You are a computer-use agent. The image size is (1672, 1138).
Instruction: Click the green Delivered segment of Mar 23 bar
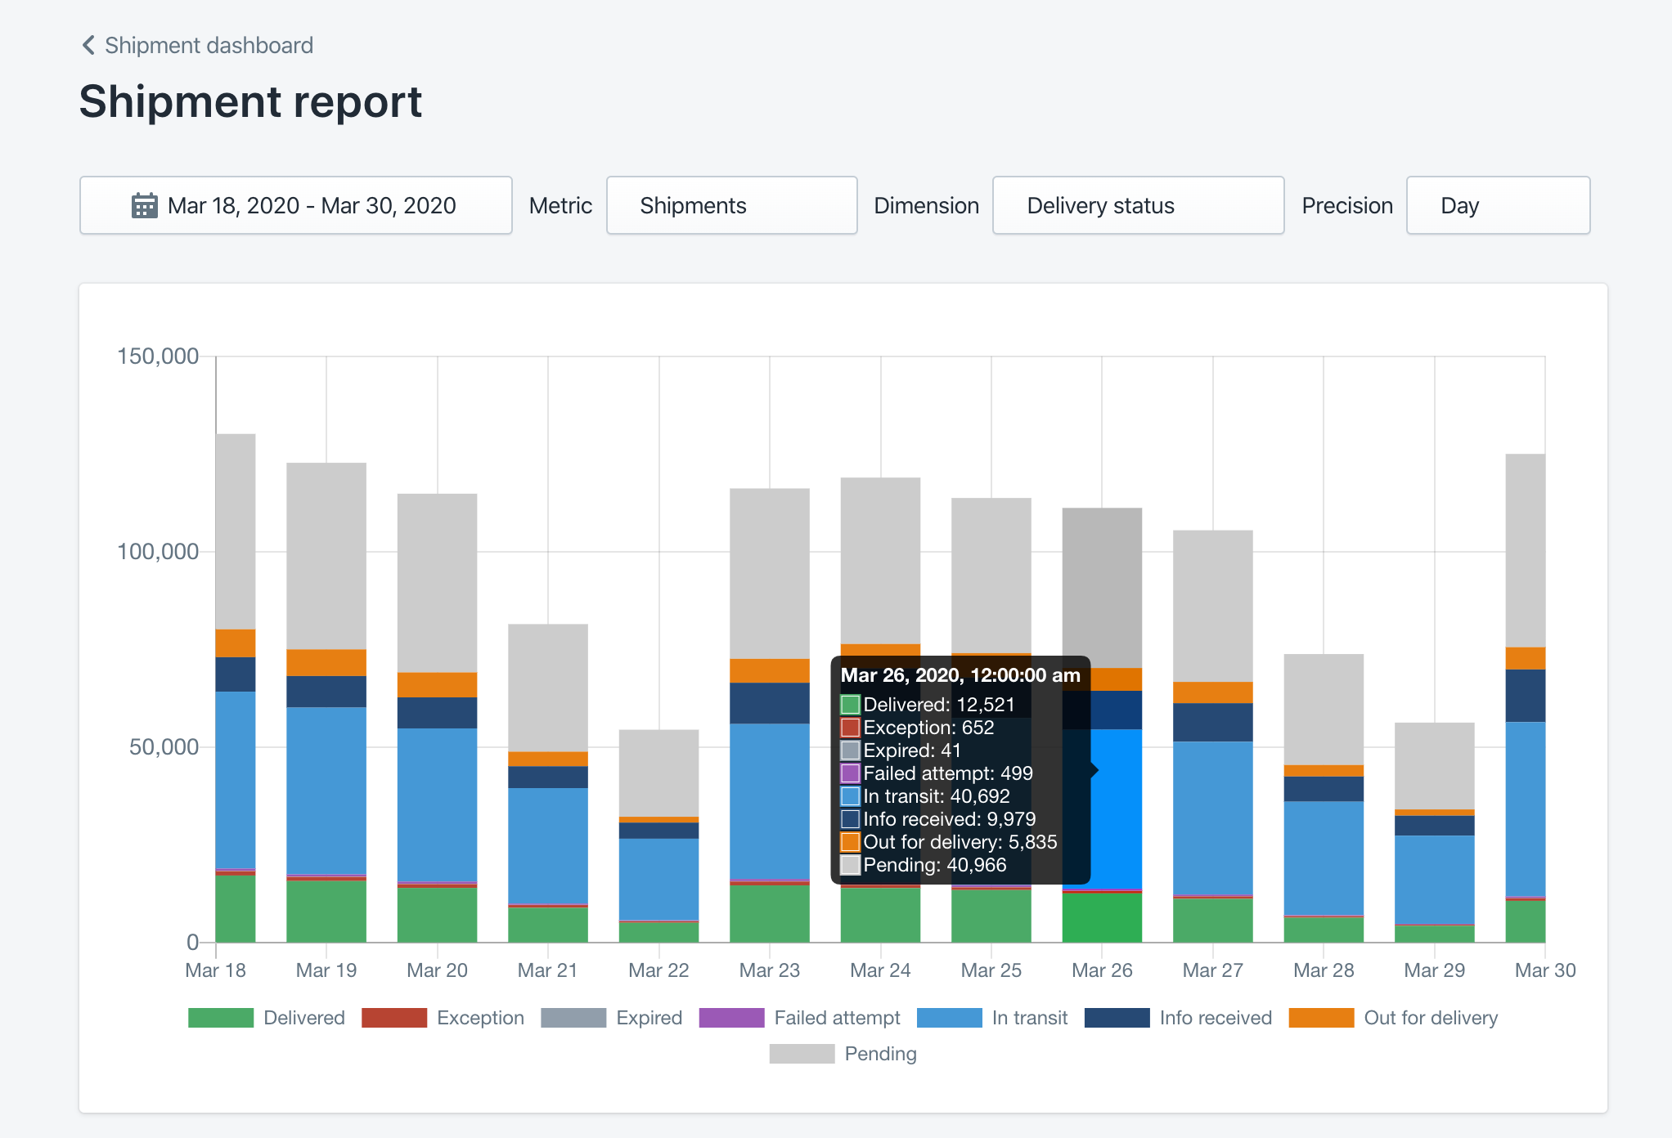click(x=770, y=914)
